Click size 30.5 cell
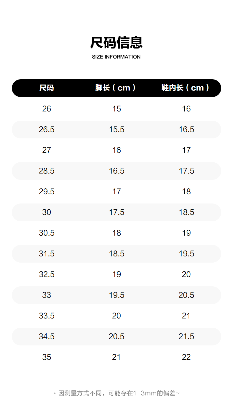The image size is (233, 396). pyautogui.click(x=47, y=233)
